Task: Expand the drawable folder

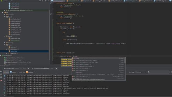Action: (5, 15)
